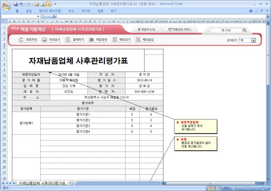Click the vertical scrollbar thumb
Image resolution: width=271 pixels, height=191 pixels.
pos(268,55)
